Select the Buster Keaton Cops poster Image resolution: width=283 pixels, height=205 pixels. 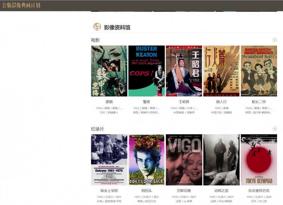pyautogui.click(x=146, y=71)
